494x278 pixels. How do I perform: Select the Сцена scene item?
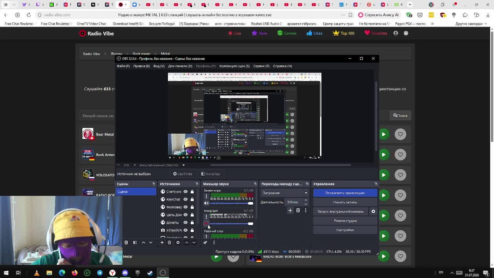[x=136, y=192]
